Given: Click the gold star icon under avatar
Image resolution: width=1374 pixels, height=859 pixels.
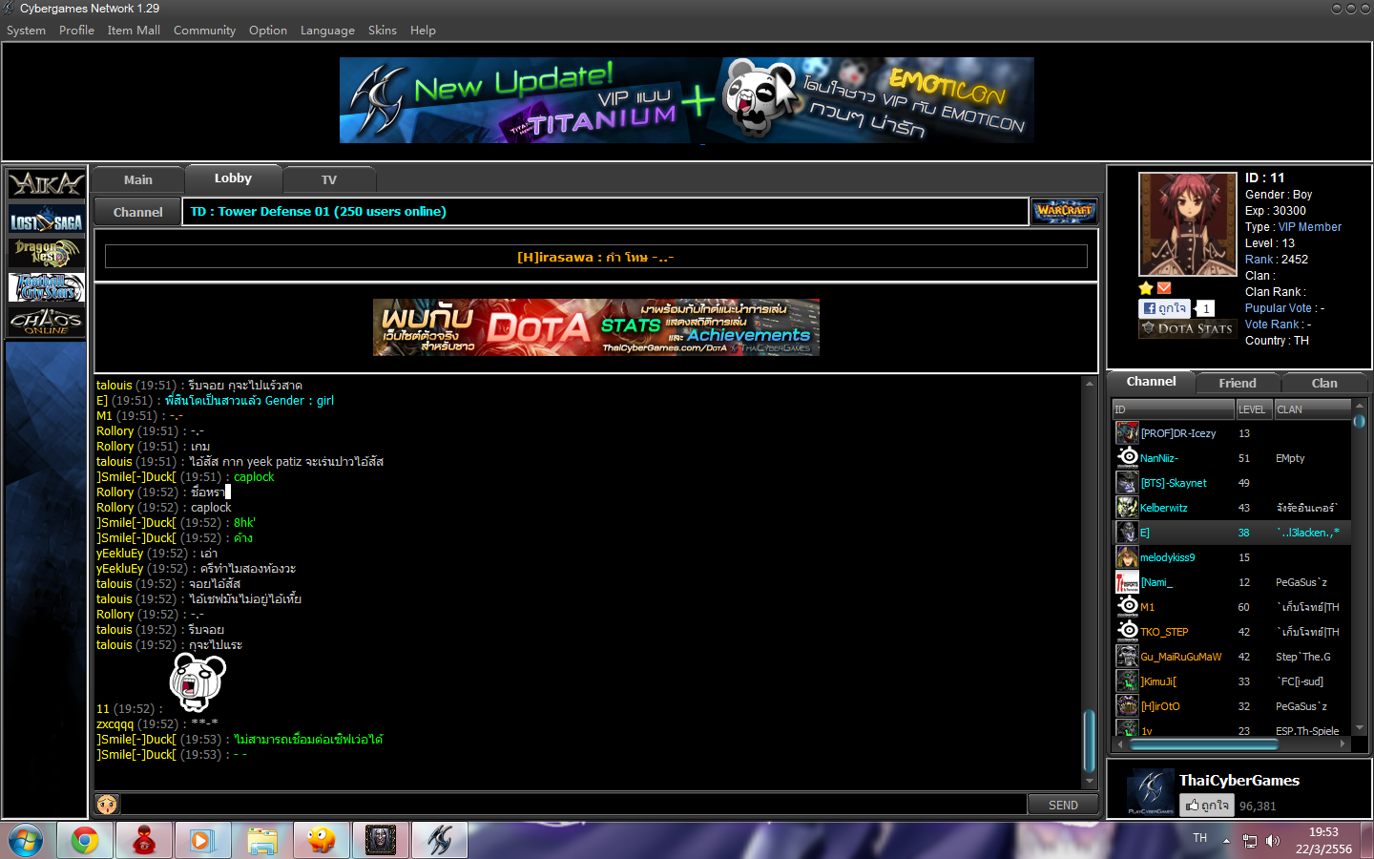Looking at the screenshot, I should pyautogui.click(x=1146, y=288).
